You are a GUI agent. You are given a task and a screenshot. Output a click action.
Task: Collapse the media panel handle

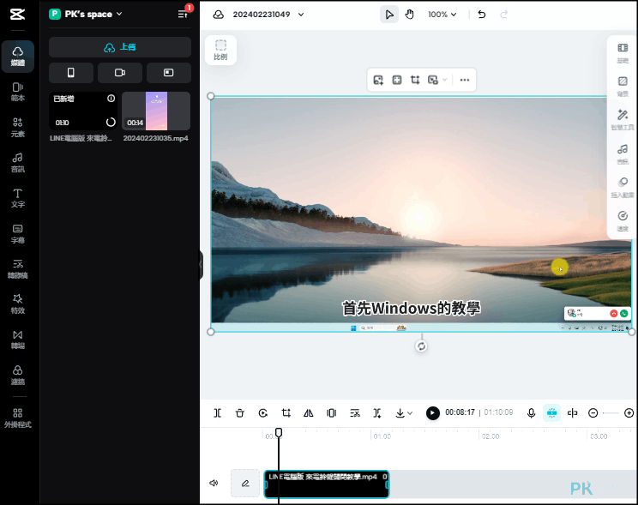tap(201, 265)
